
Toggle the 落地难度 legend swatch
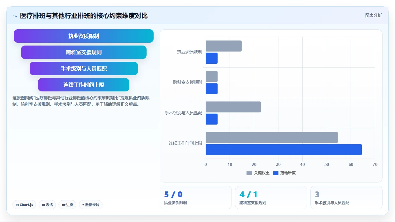coord(276,173)
